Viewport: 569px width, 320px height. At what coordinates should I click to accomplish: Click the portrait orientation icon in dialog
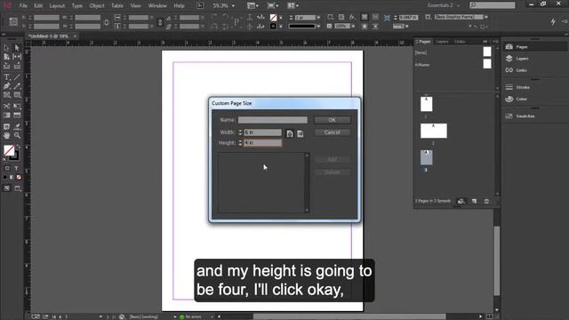point(290,134)
